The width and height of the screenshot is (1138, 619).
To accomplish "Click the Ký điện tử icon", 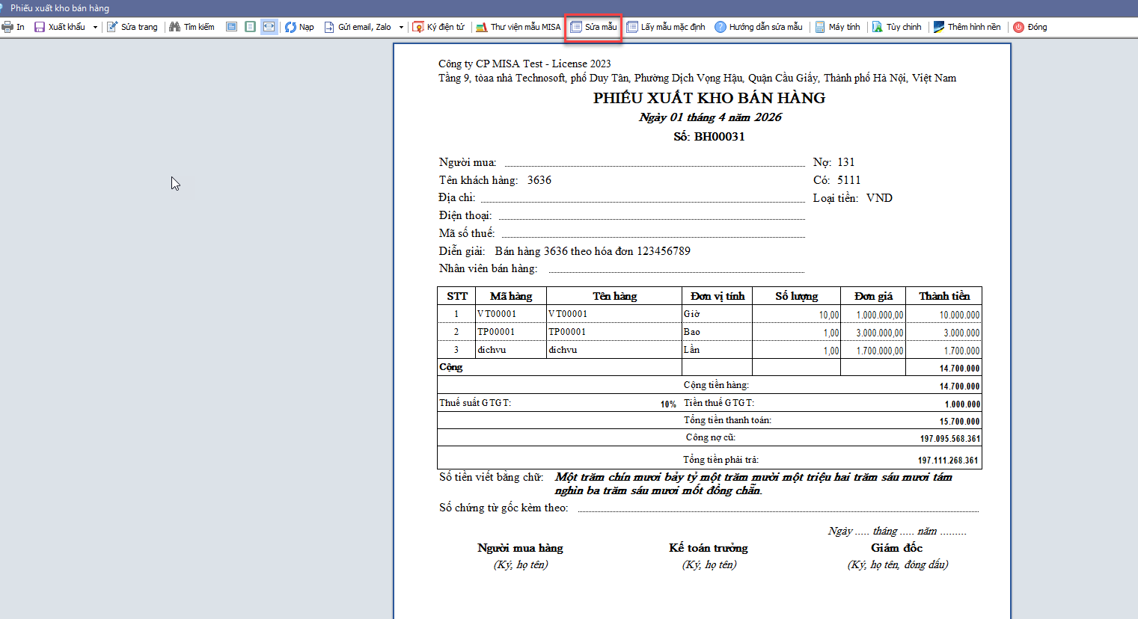I will tap(419, 27).
